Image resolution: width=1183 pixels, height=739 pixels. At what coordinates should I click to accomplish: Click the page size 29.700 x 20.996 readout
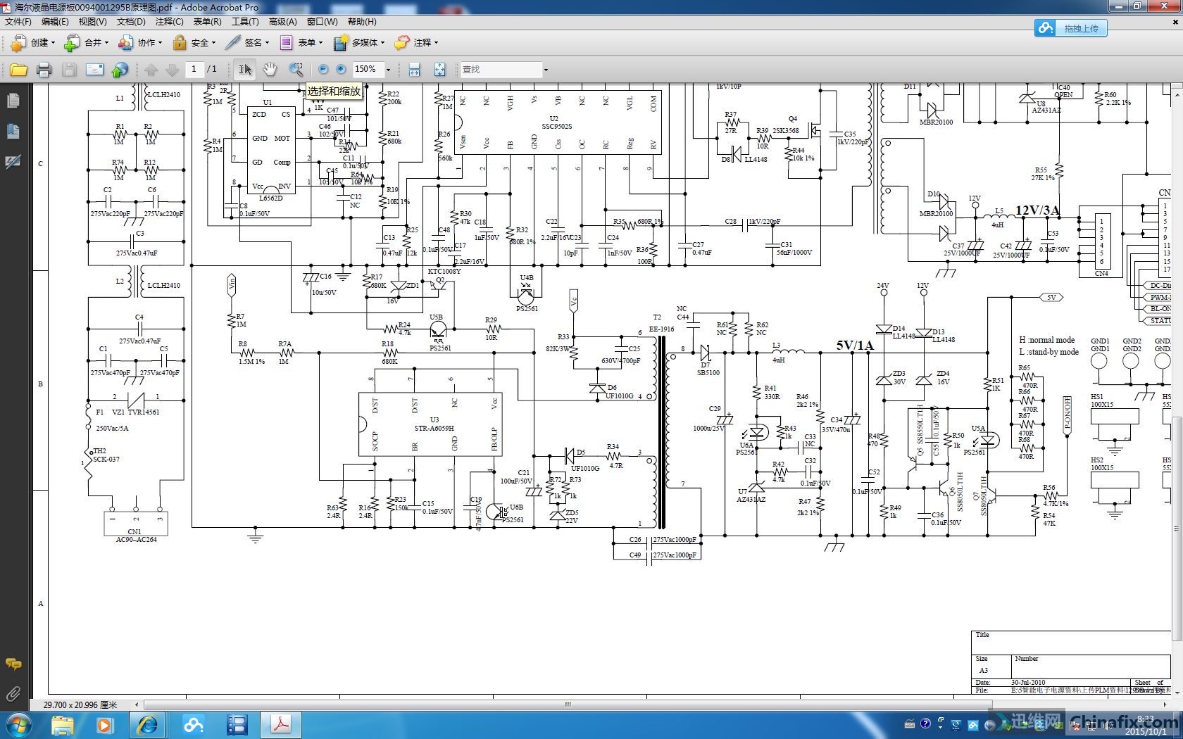(x=80, y=705)
